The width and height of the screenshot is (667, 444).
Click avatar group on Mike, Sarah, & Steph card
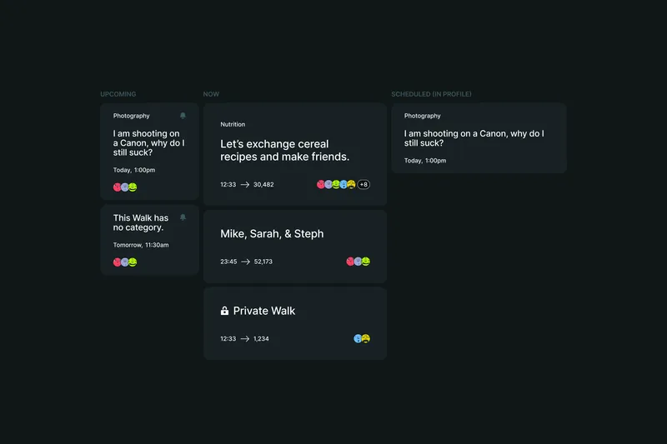(359, 262)
